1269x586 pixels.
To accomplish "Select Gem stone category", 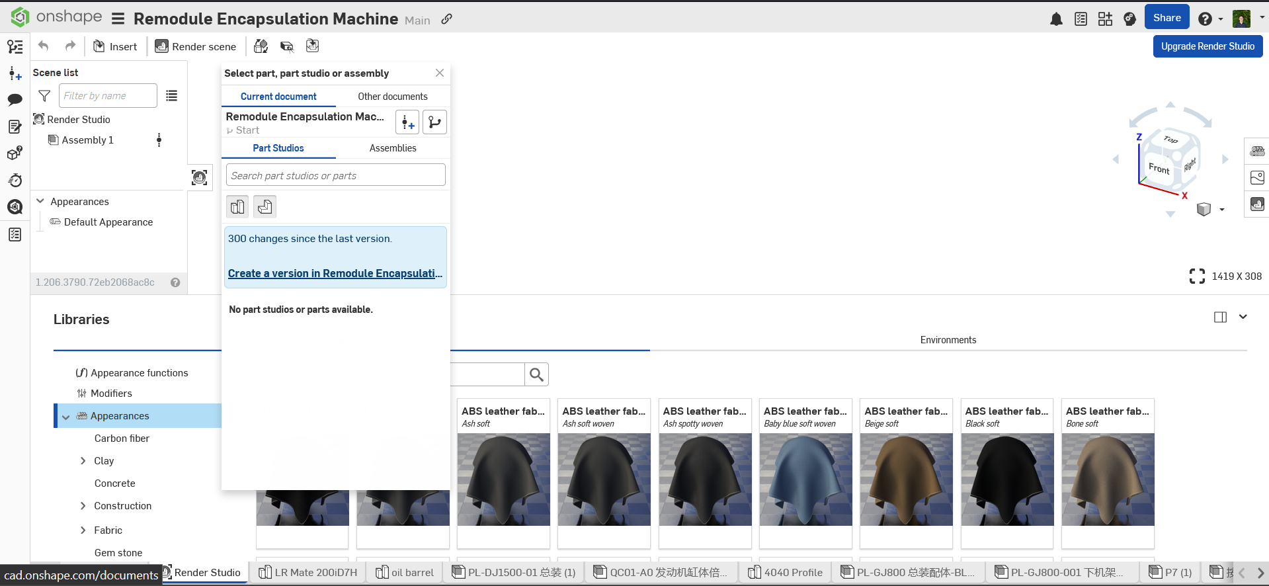I will pos(118,553).
